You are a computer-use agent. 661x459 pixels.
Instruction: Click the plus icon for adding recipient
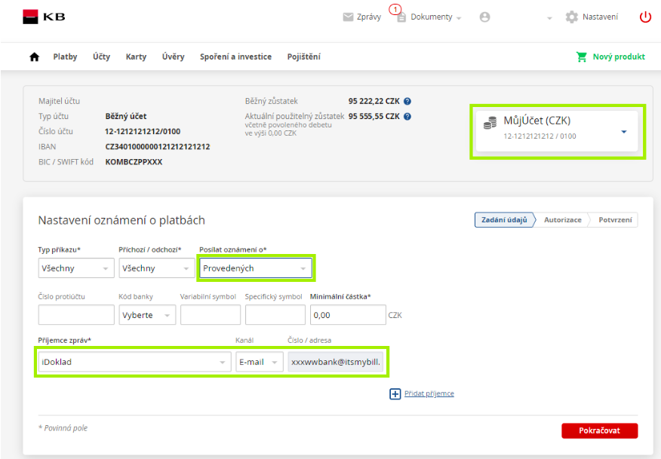[395, 393]
